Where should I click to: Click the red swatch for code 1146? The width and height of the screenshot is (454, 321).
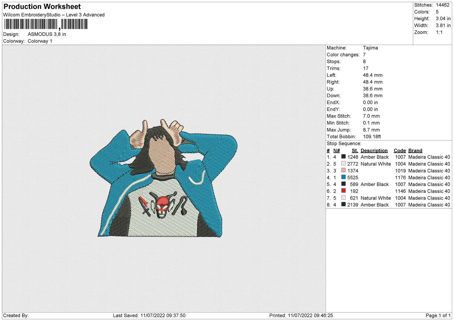343,191
